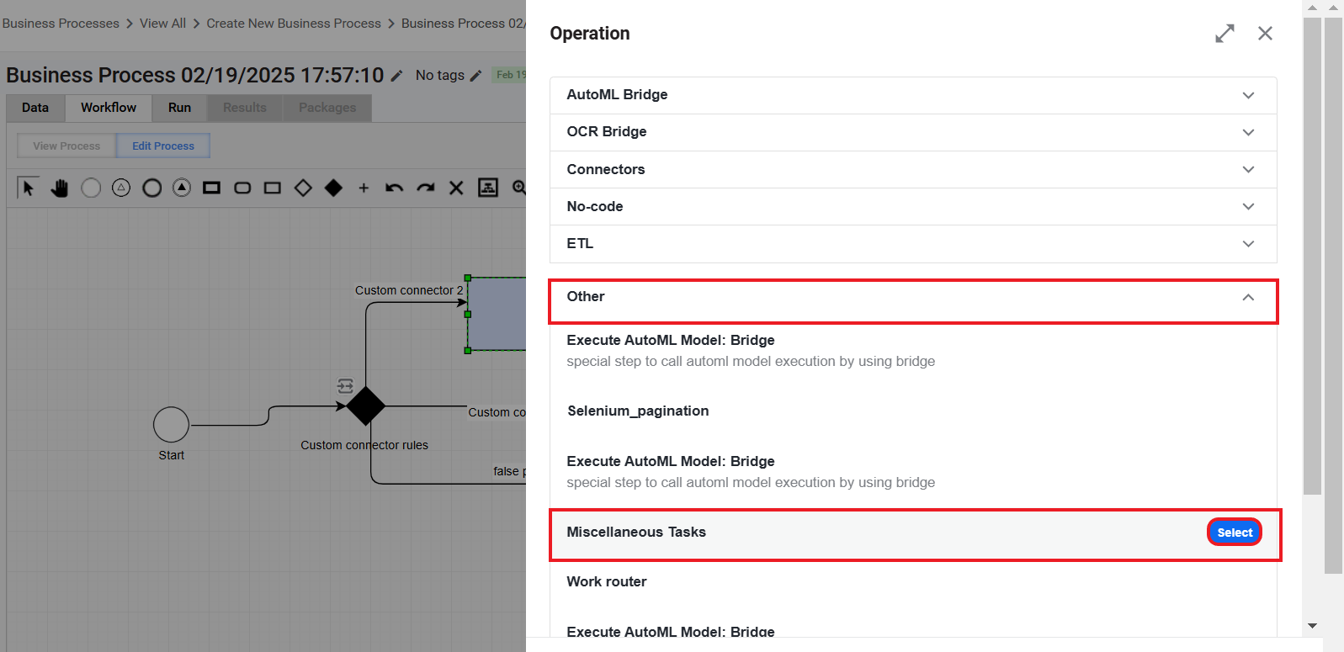Screen dimensions: 1344x652
Task: Click the Work router operation item
Action: [607, 582]
